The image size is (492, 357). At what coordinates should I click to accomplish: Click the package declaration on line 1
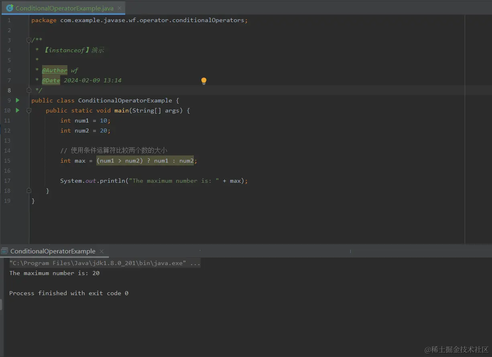point(140,20)
